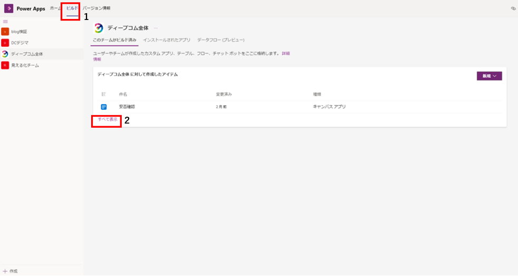Open the ellipsis menu beside ディープコム全体 heading
The width and height of the screenshot is (518, 276).
pyautogui.click(x=156, y=28)
